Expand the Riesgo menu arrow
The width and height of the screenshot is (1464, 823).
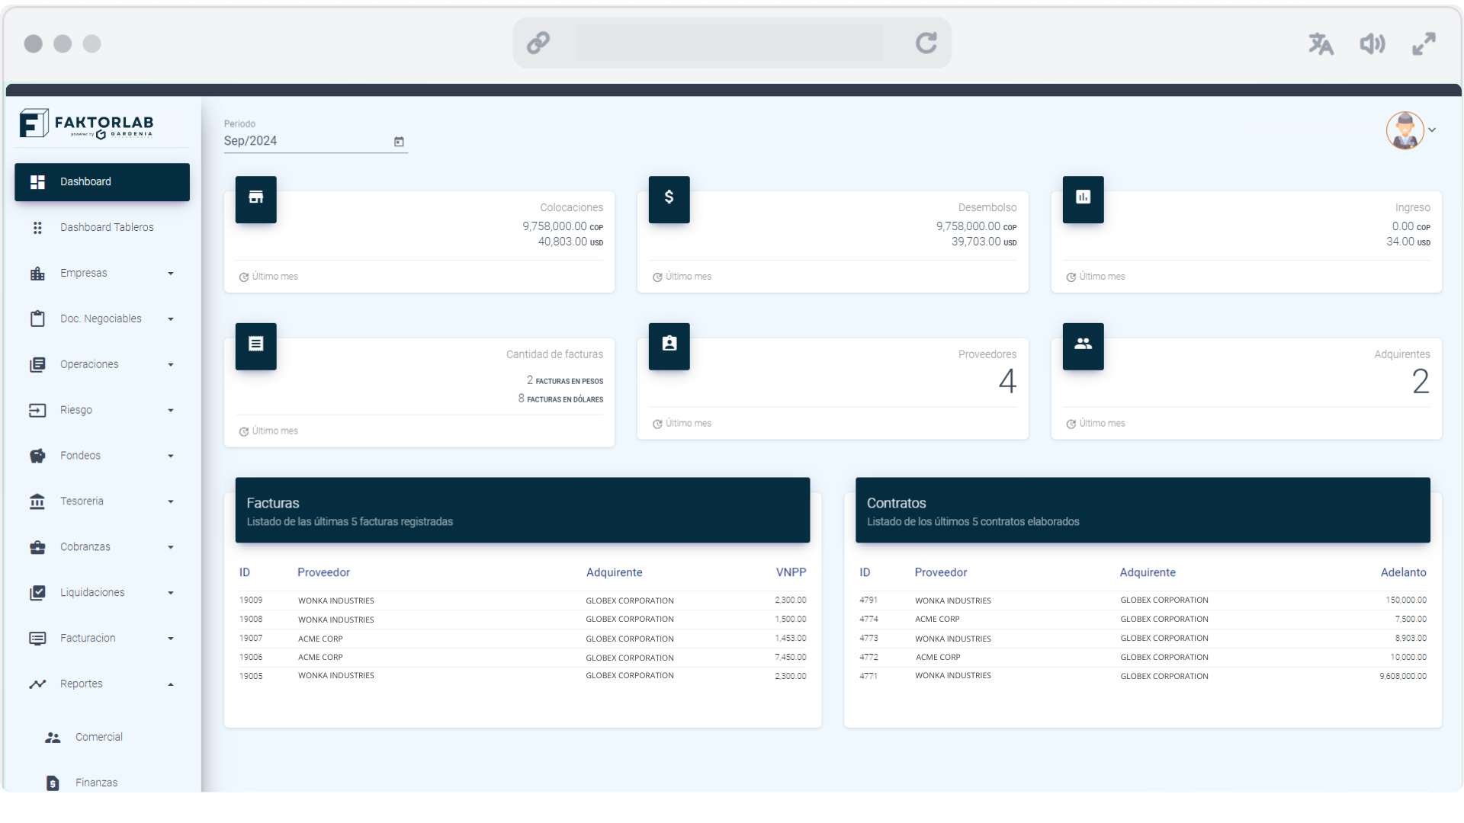click(171, 411)
